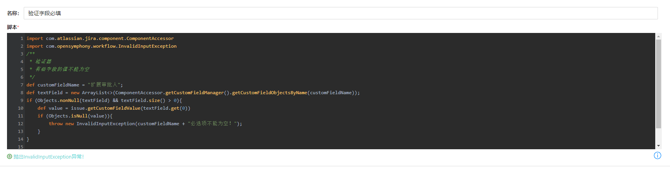Click the script editor vertical scrollbar thumb
The image size is (670, 169).
658,83
